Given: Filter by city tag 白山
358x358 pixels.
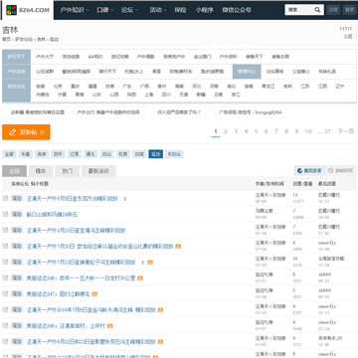Looking at the screenshot, I should [106, 154].
